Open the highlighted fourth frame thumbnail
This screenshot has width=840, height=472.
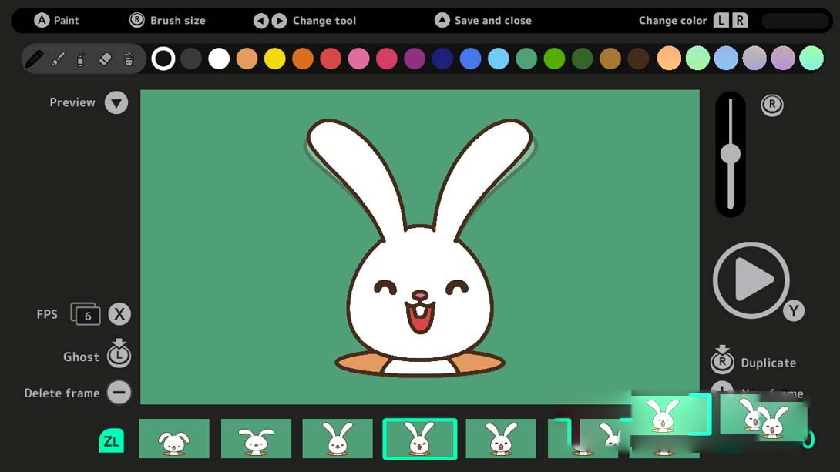click(420, 439)
